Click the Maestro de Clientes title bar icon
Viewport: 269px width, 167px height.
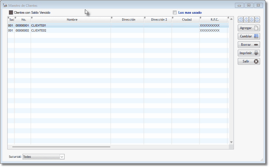5,5
